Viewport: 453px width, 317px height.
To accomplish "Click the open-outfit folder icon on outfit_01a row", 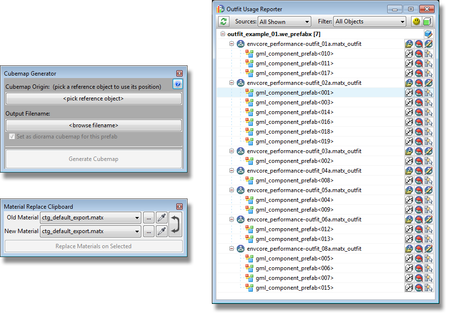I will pyautogui.click(x=409, y=44).
